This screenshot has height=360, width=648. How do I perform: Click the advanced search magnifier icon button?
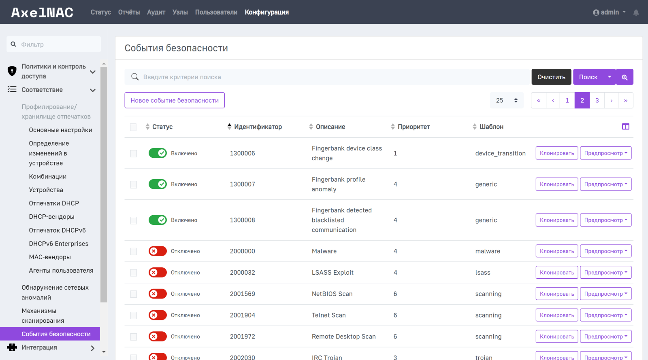(x=625, y=77)
